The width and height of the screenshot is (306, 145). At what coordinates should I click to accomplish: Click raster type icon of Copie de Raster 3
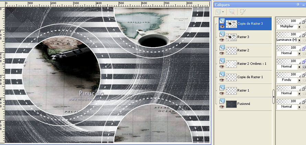222,21
